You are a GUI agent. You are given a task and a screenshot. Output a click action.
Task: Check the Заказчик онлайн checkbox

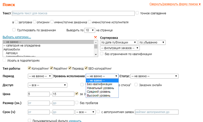pos(136,85)
